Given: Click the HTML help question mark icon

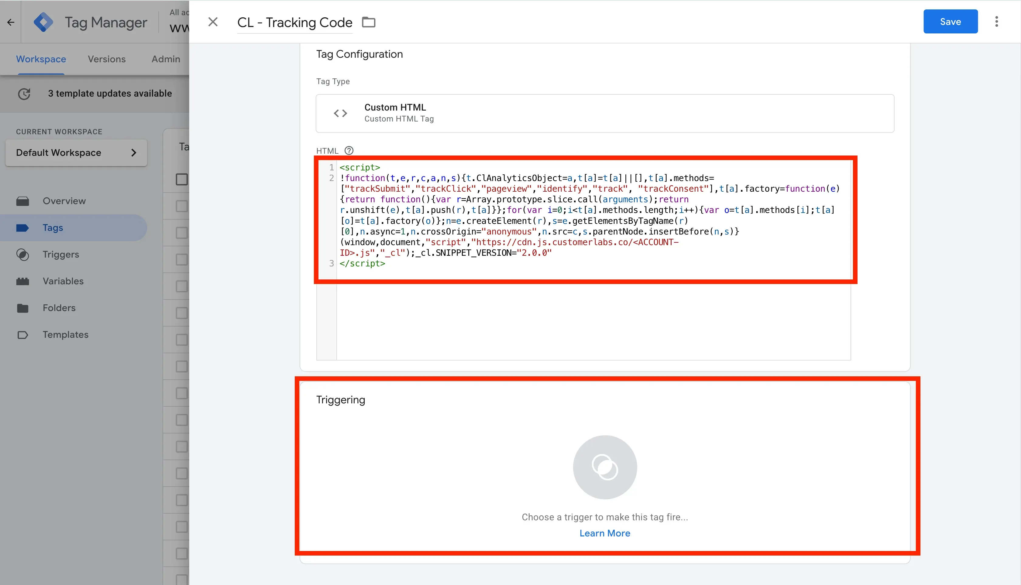Looking at the screenshot, I should [x=349, y=150].
